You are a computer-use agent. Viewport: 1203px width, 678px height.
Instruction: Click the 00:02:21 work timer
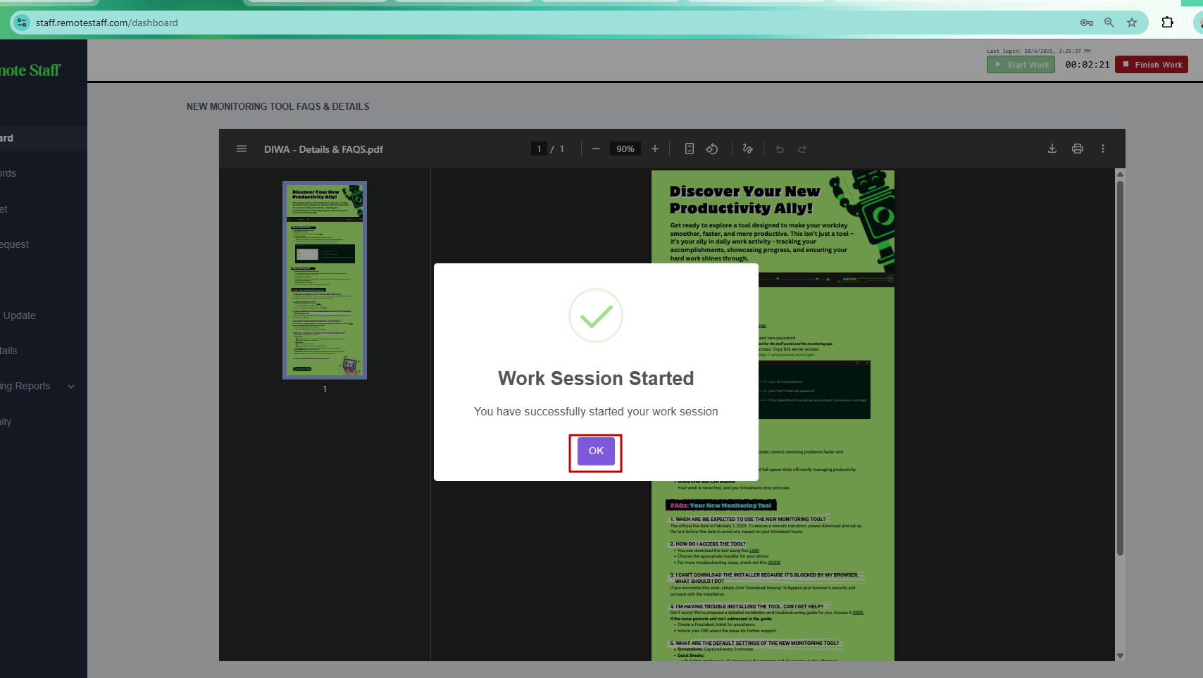pos(1087,65)
